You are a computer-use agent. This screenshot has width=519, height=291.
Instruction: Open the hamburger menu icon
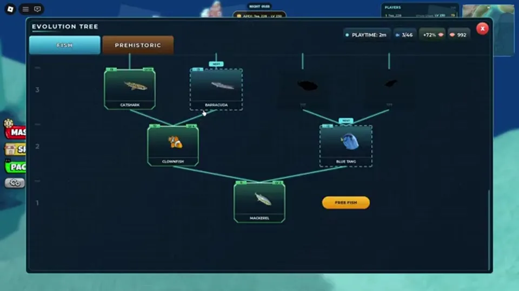coord(25,9)
